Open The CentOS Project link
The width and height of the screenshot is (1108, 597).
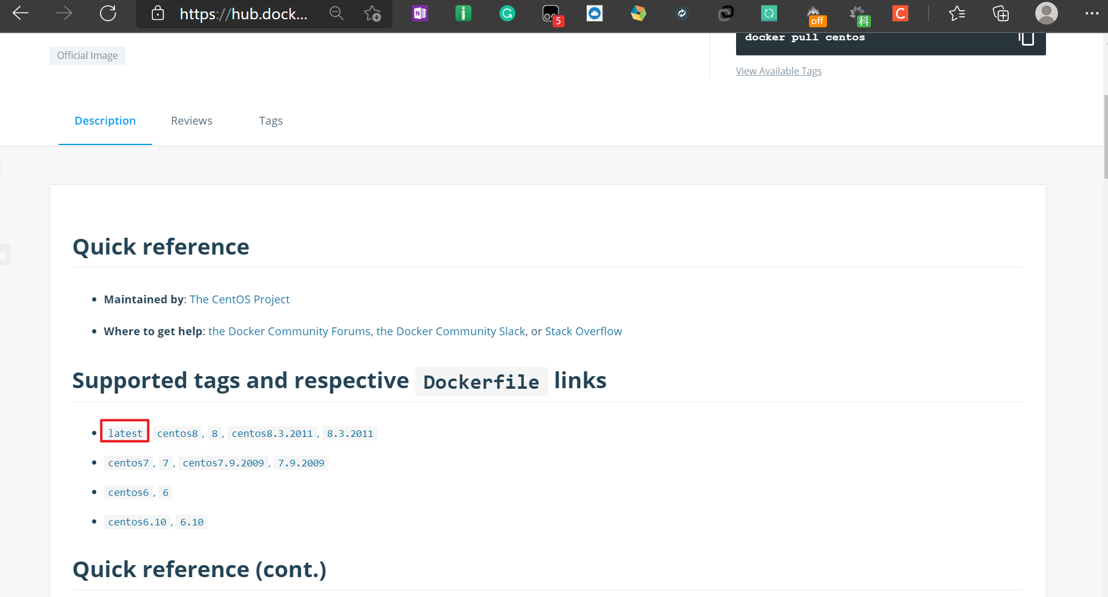tap(240, 300)
